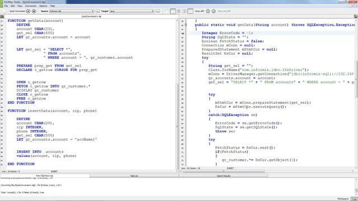Open the Options menu
The width and height of the screenshot is (358, 201).
43,6
